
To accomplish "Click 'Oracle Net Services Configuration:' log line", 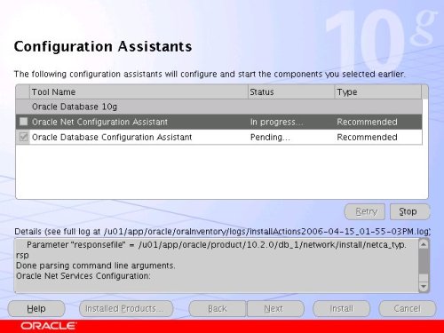I will (83, 276).
